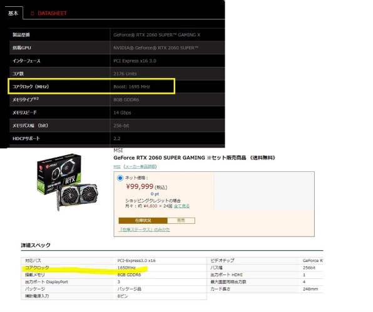Click the 0 pt points text
The image size is (373, 312).
(155, 194)
